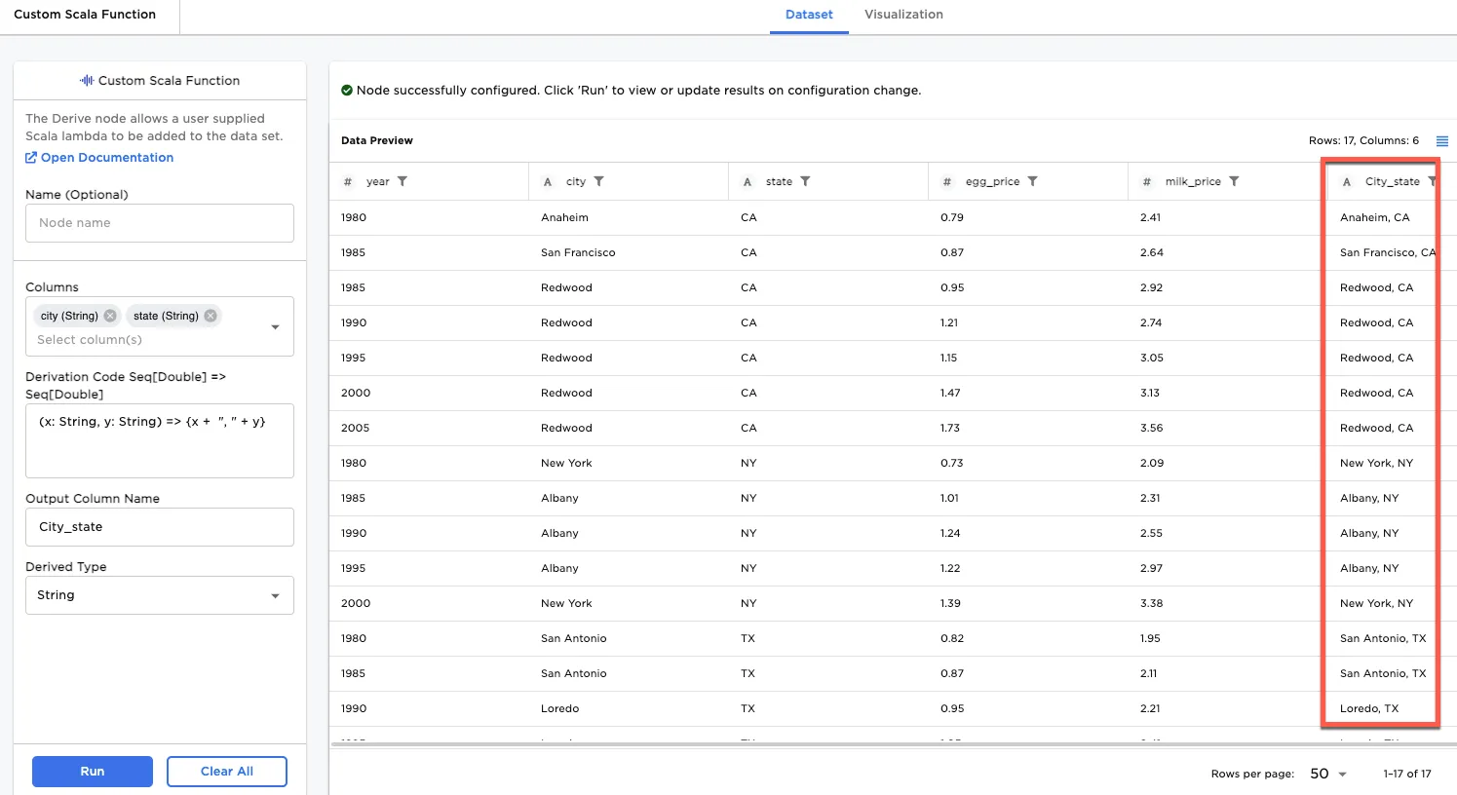Filter the city column
The width and height of the screenshot is (1457, 795).
(x=599, y=181)
